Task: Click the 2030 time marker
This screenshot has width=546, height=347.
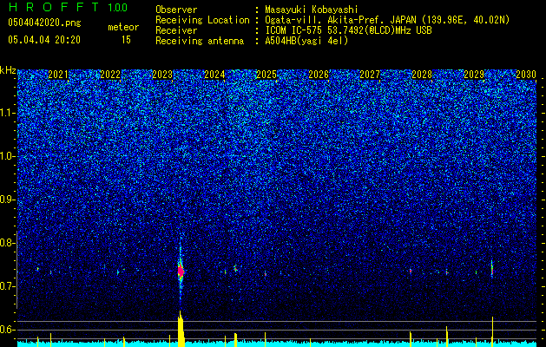Action: pos(526,75)
